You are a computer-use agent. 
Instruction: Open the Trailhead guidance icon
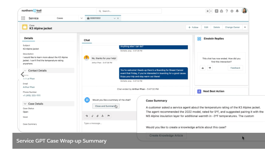click(x=221, y=11)
